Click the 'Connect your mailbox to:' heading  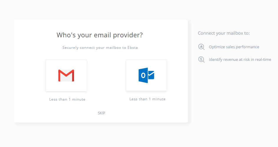pyautogui.click(x=223, y=33)
